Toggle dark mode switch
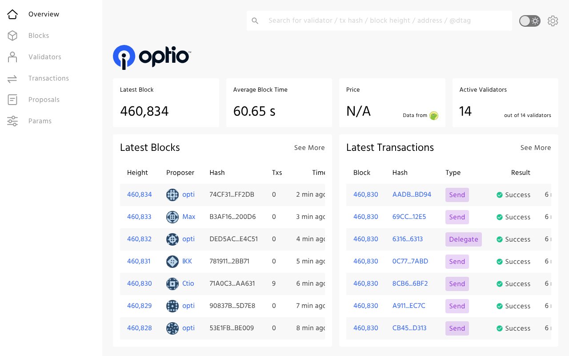The width and height of the screenshot is (569, 356). [x=529, y=20]
